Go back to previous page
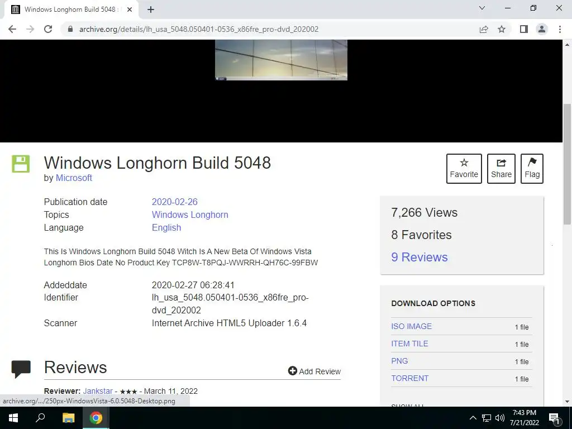The height and width of the screenshot is (429, 572). pos(12,29)
